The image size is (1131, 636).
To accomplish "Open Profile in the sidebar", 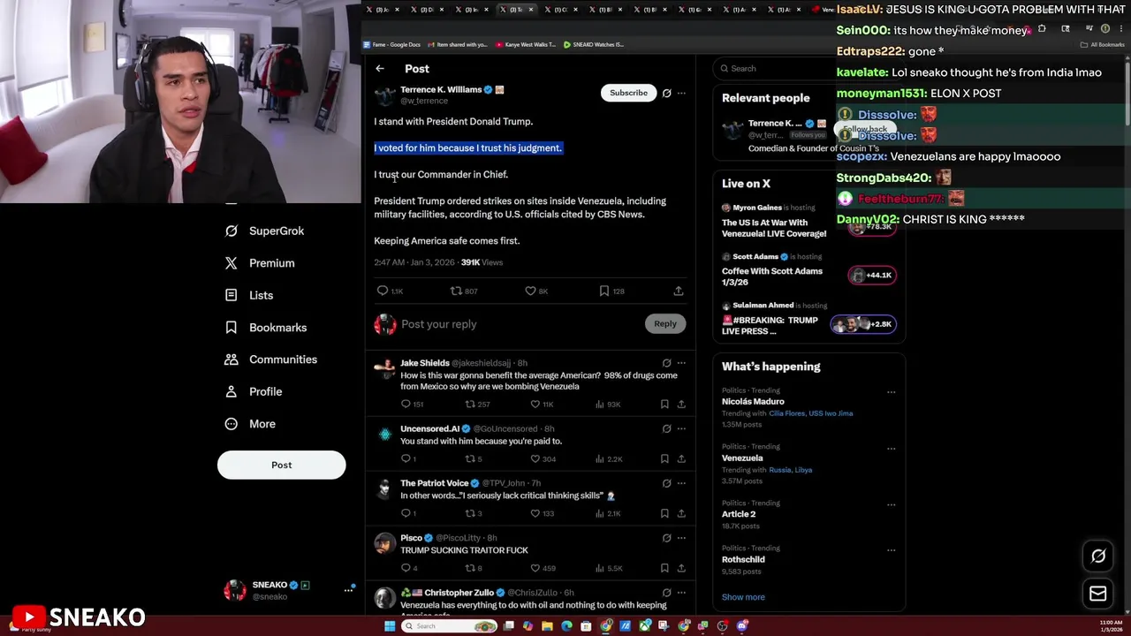I will point(254,391).
